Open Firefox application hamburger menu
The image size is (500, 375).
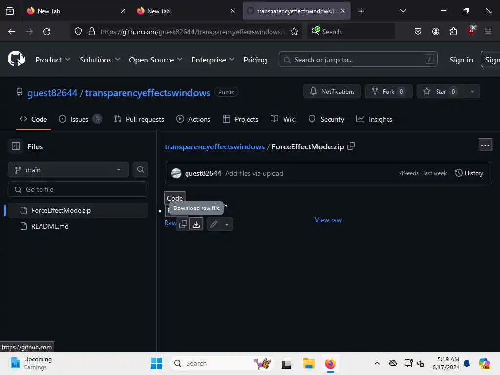click(488, 31)
